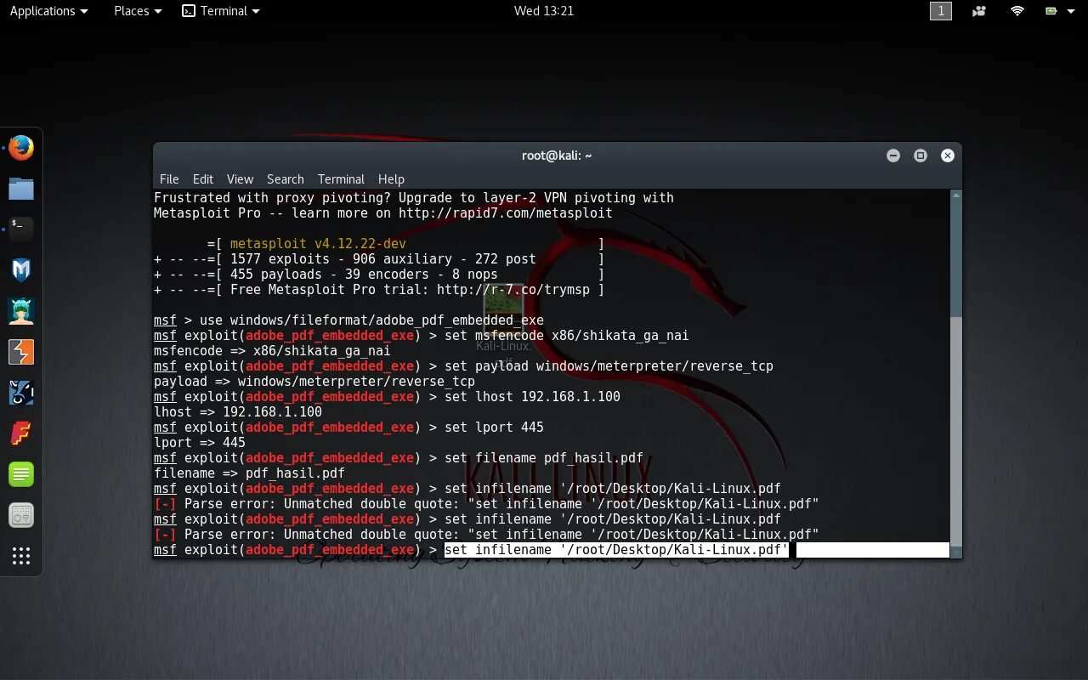Image resolution: width=1088 pixels, height=680 pixels.
Task: Click the 'metasploit v4.12.22-dev' version text
Action: pyautogui.click(x=318, y=244)
